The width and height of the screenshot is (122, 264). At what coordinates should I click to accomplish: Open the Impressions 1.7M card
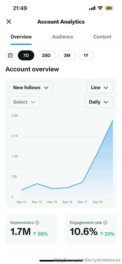pos(31,229)
